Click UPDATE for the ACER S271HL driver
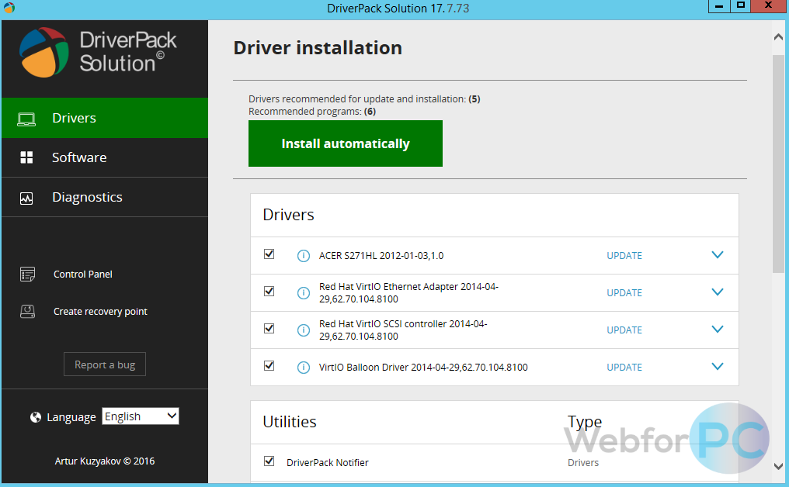The width and height of the screenshot is (789, 487). pos(624,255)
